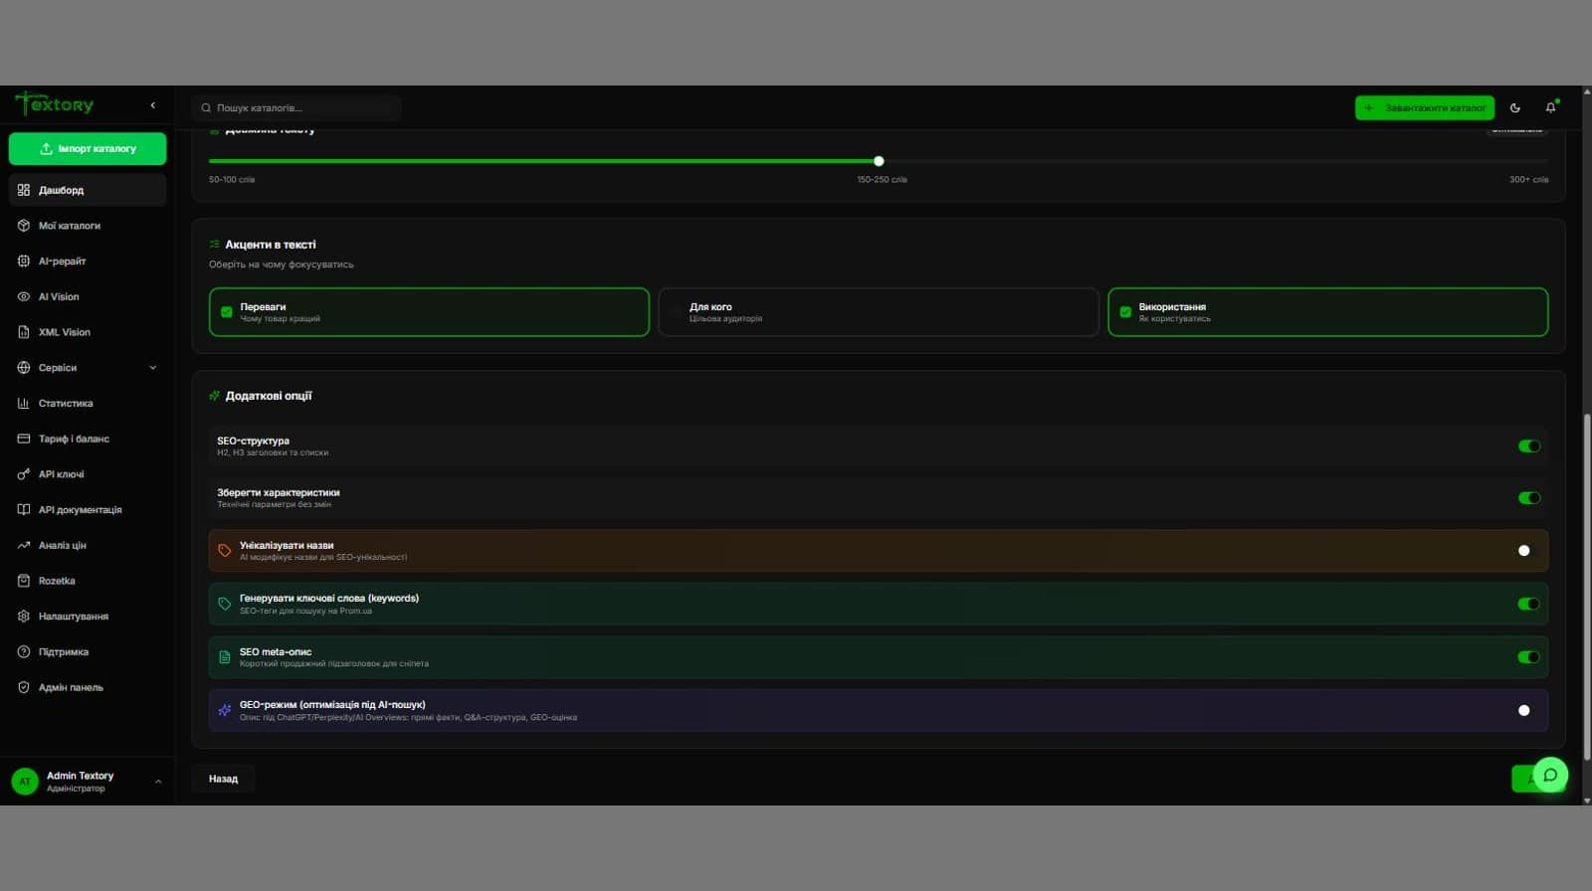The image size is (1592, 891).
Task: Click the API документація book icon
Action: tap(24, 509)
